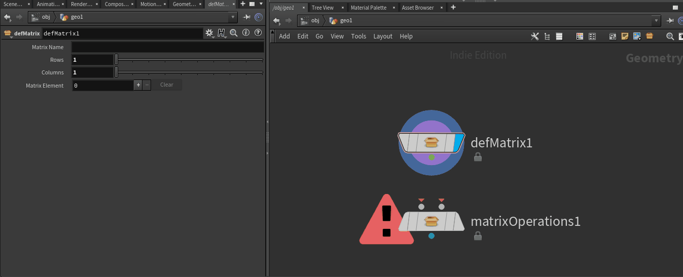
Task: Open the Layout menu
Action: pos(383,36)
